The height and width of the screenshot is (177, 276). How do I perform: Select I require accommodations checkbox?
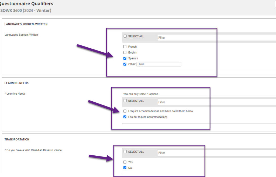(125, 111)
